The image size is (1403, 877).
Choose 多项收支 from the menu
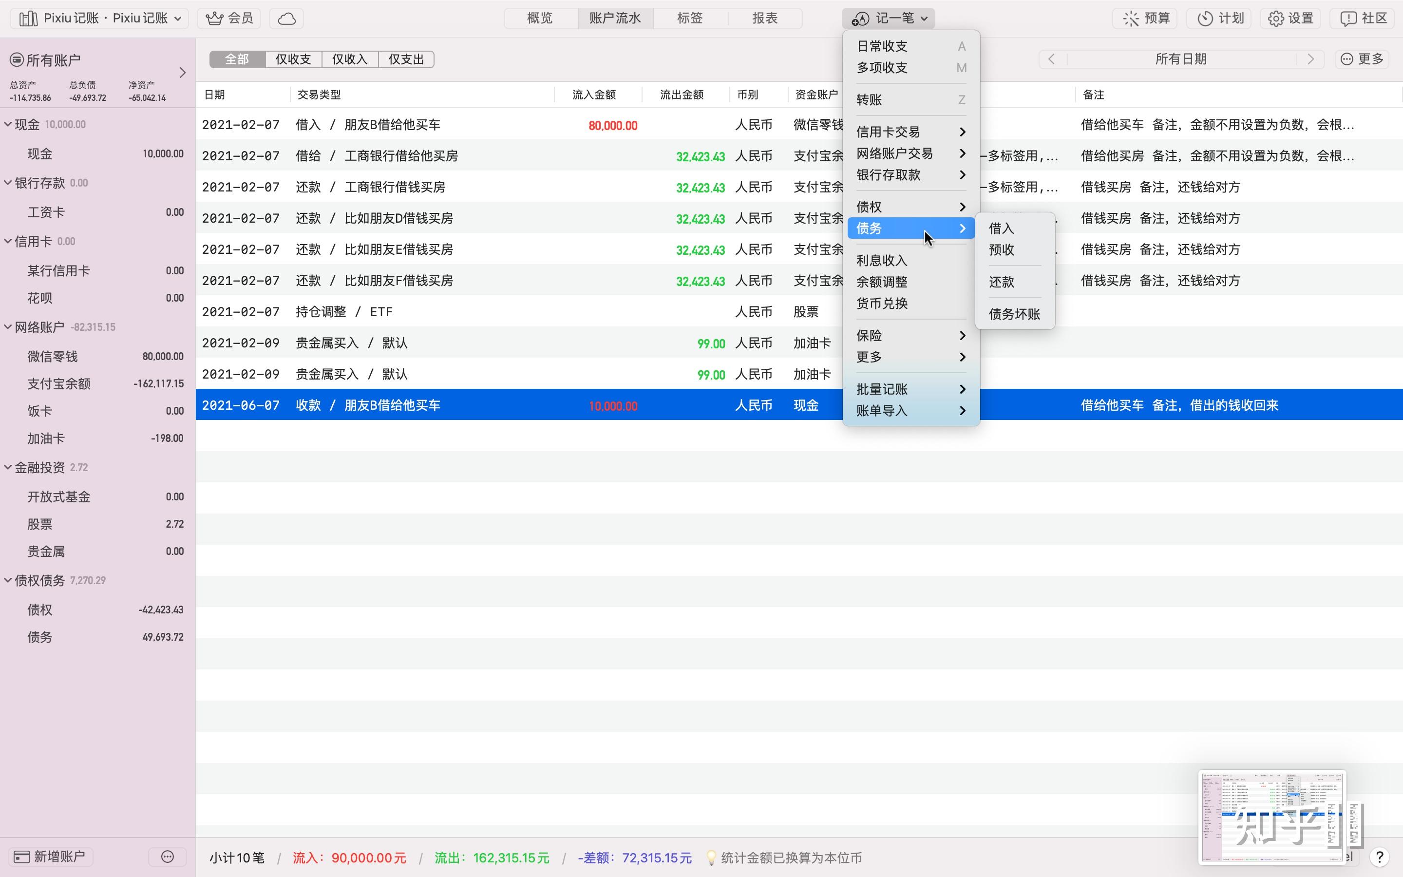pos(911,68)
